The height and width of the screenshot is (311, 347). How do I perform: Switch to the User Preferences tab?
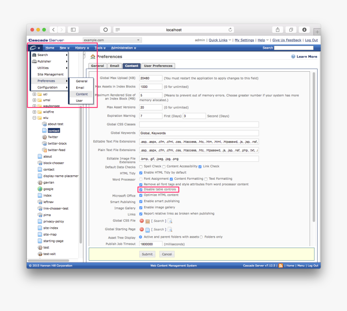[158, 66]
